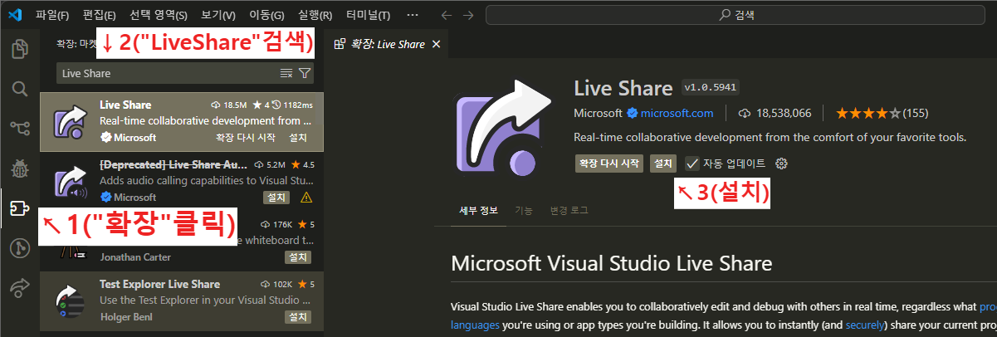Switch to the 기능 tab
The height and width of the screenshot is (337, 997).
point(523,210)
